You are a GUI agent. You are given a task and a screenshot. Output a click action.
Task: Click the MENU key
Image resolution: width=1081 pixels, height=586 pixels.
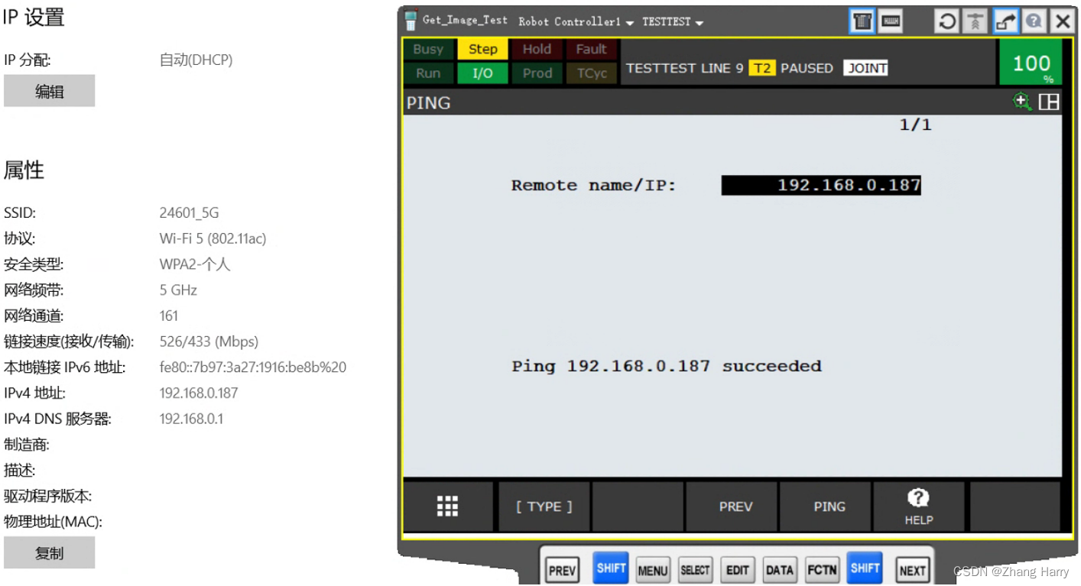click(653, 570)
